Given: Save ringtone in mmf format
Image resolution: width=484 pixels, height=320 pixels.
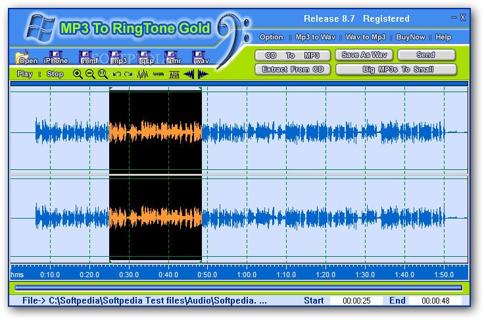Looking at the screenshot, I should pos(87,57).
